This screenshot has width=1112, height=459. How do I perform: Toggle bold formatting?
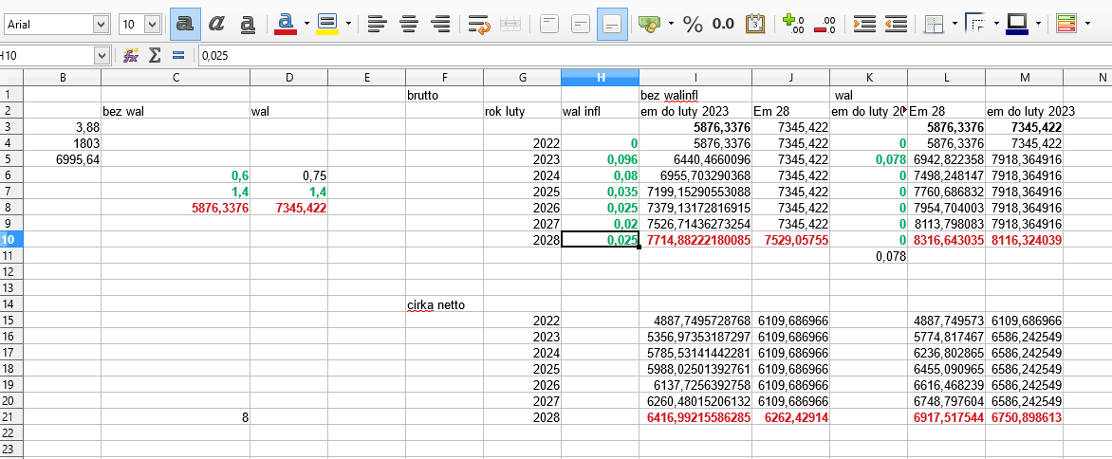[184, 24]
